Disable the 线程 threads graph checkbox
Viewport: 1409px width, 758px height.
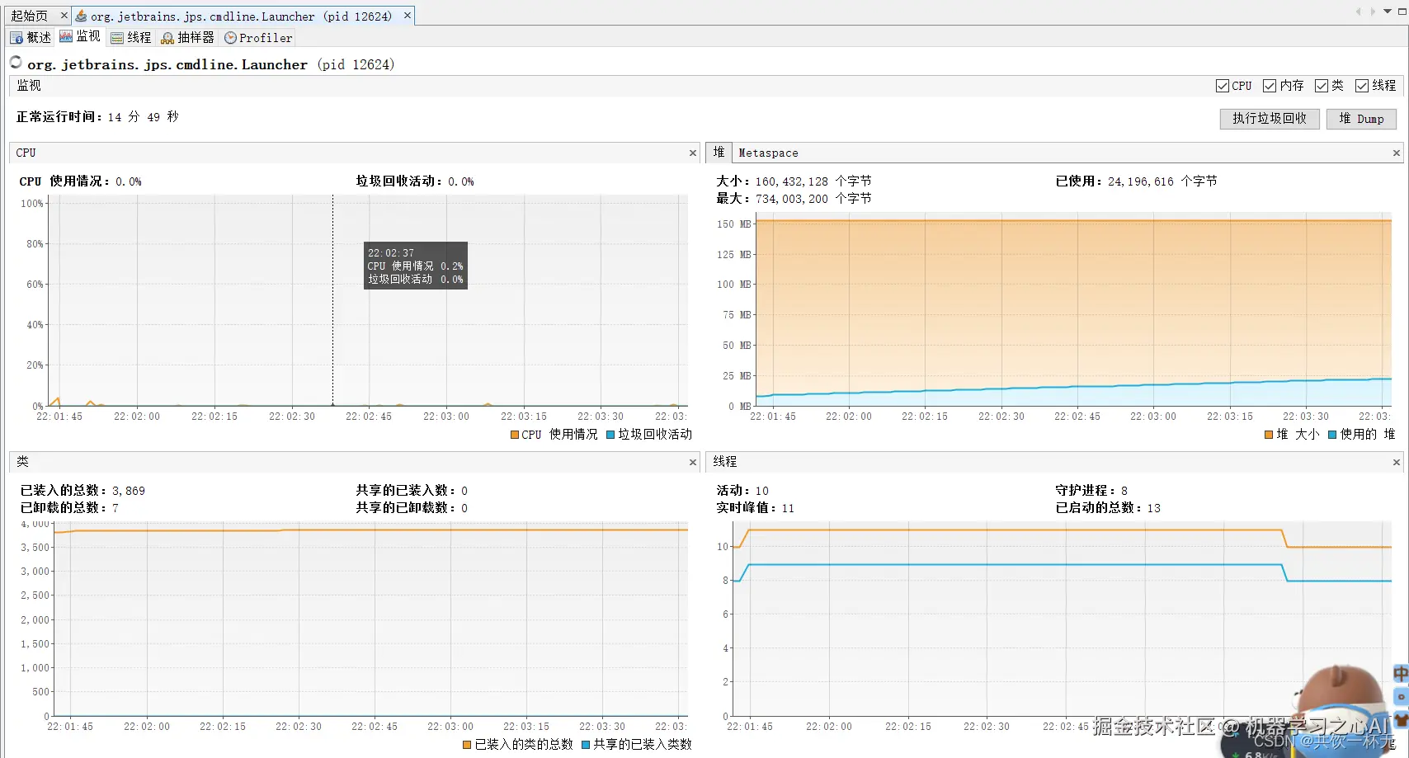(x=1362, y=86)
